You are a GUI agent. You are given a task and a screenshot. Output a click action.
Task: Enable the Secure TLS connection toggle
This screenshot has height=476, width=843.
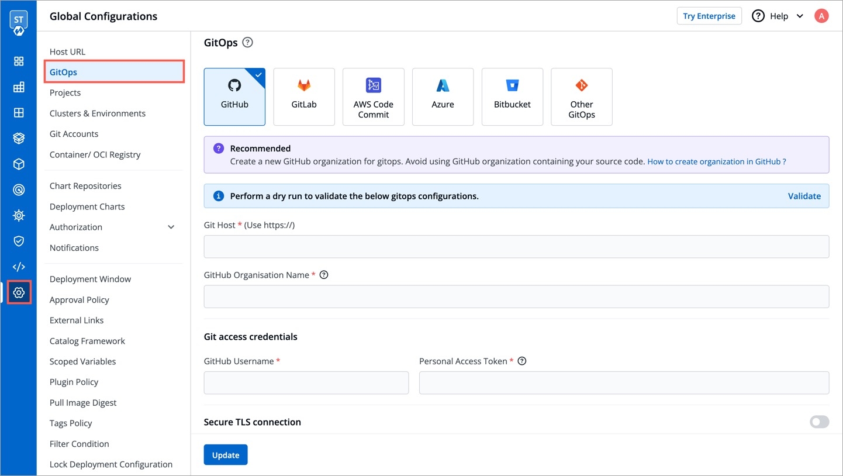(819, 422)
